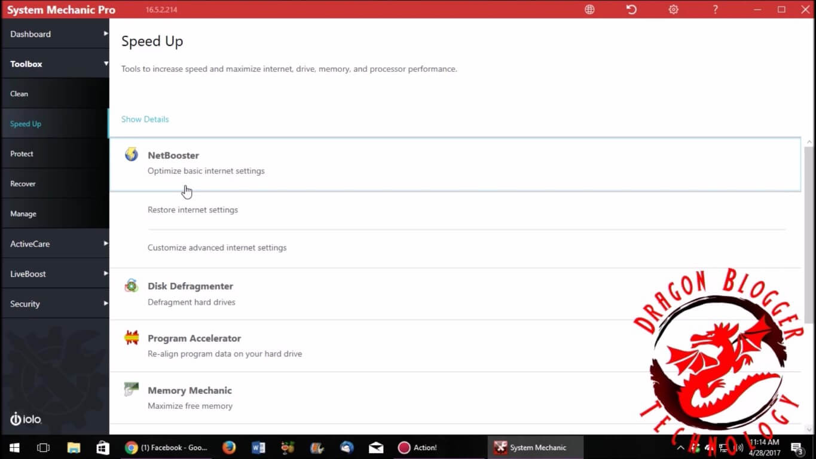The image size is (816, 459).
Task: Open the language globe icon in title bar
Action: [x=589, y=10]
